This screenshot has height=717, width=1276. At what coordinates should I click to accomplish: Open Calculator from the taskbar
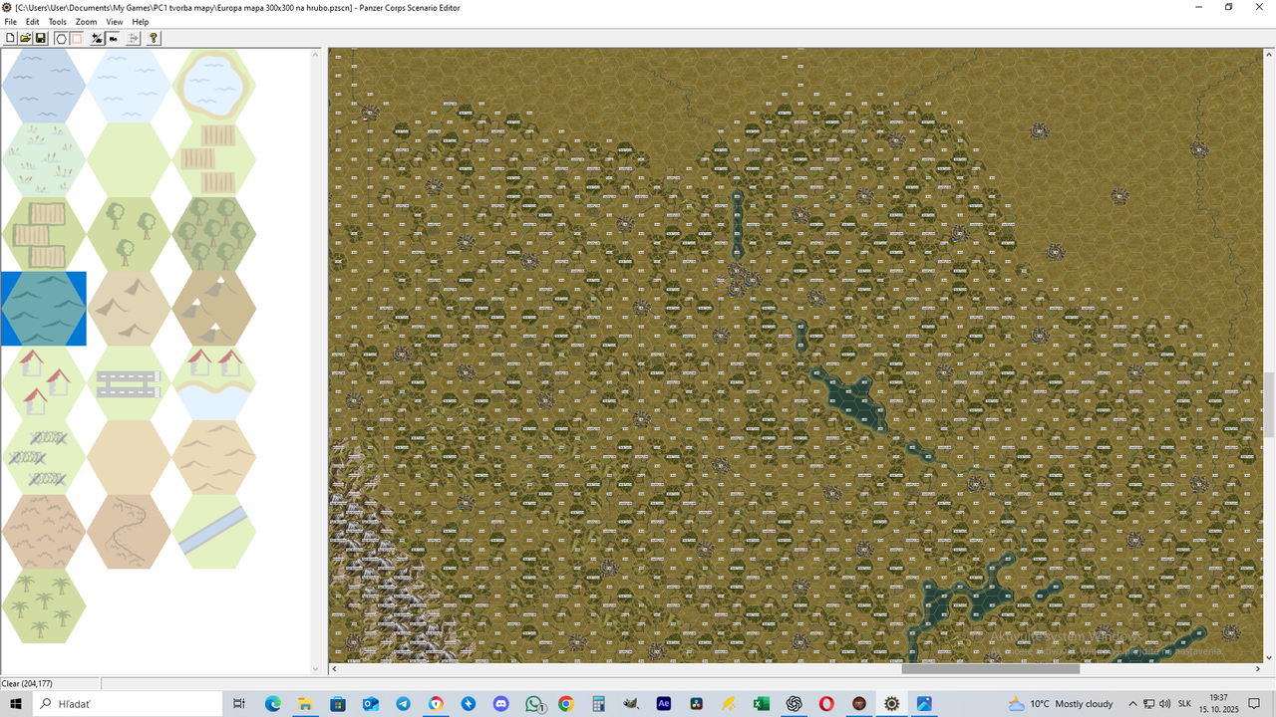(x=598, y=704)
